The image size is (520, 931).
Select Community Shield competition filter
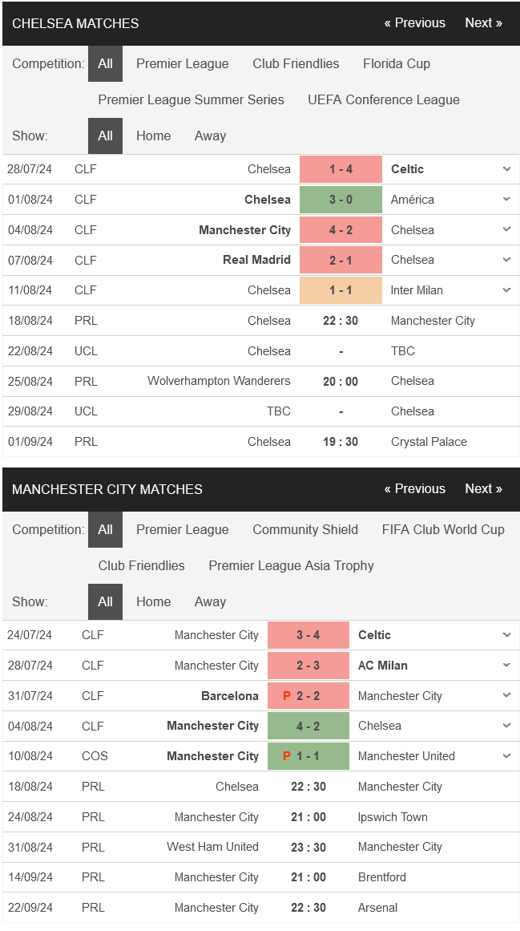305,529
